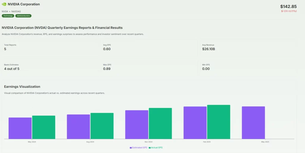
Task: Click the NVIDIA Corporation company title
Action: (x=24, y=4)
